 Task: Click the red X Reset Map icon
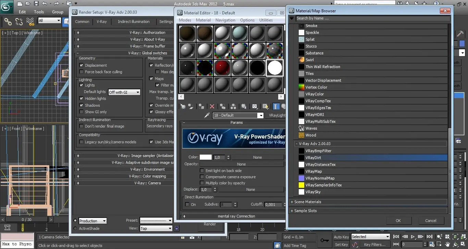point(212,106)
